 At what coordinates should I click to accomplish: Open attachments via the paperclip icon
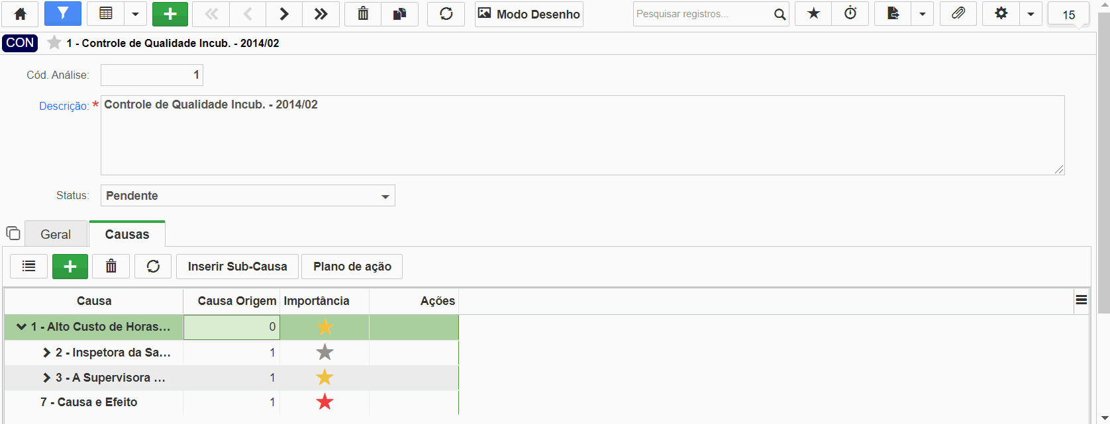click(958, 14)
